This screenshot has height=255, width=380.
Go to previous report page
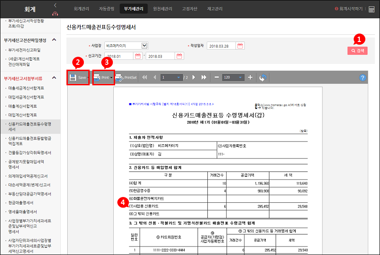[155, 77]
